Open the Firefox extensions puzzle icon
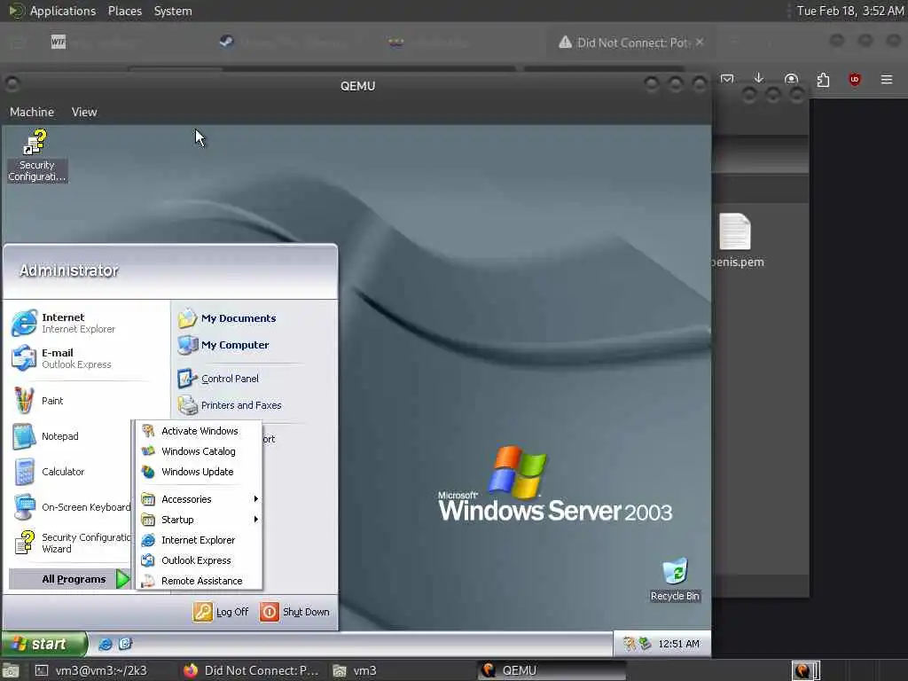Screen dimensions: 908x681 point(823,79)
